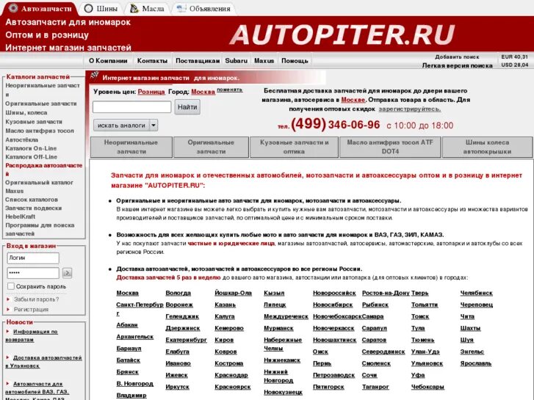534x400 pixels.
Task: Click Доставка запчастей 5 раз в неделю link
Action: pos(169,277)
